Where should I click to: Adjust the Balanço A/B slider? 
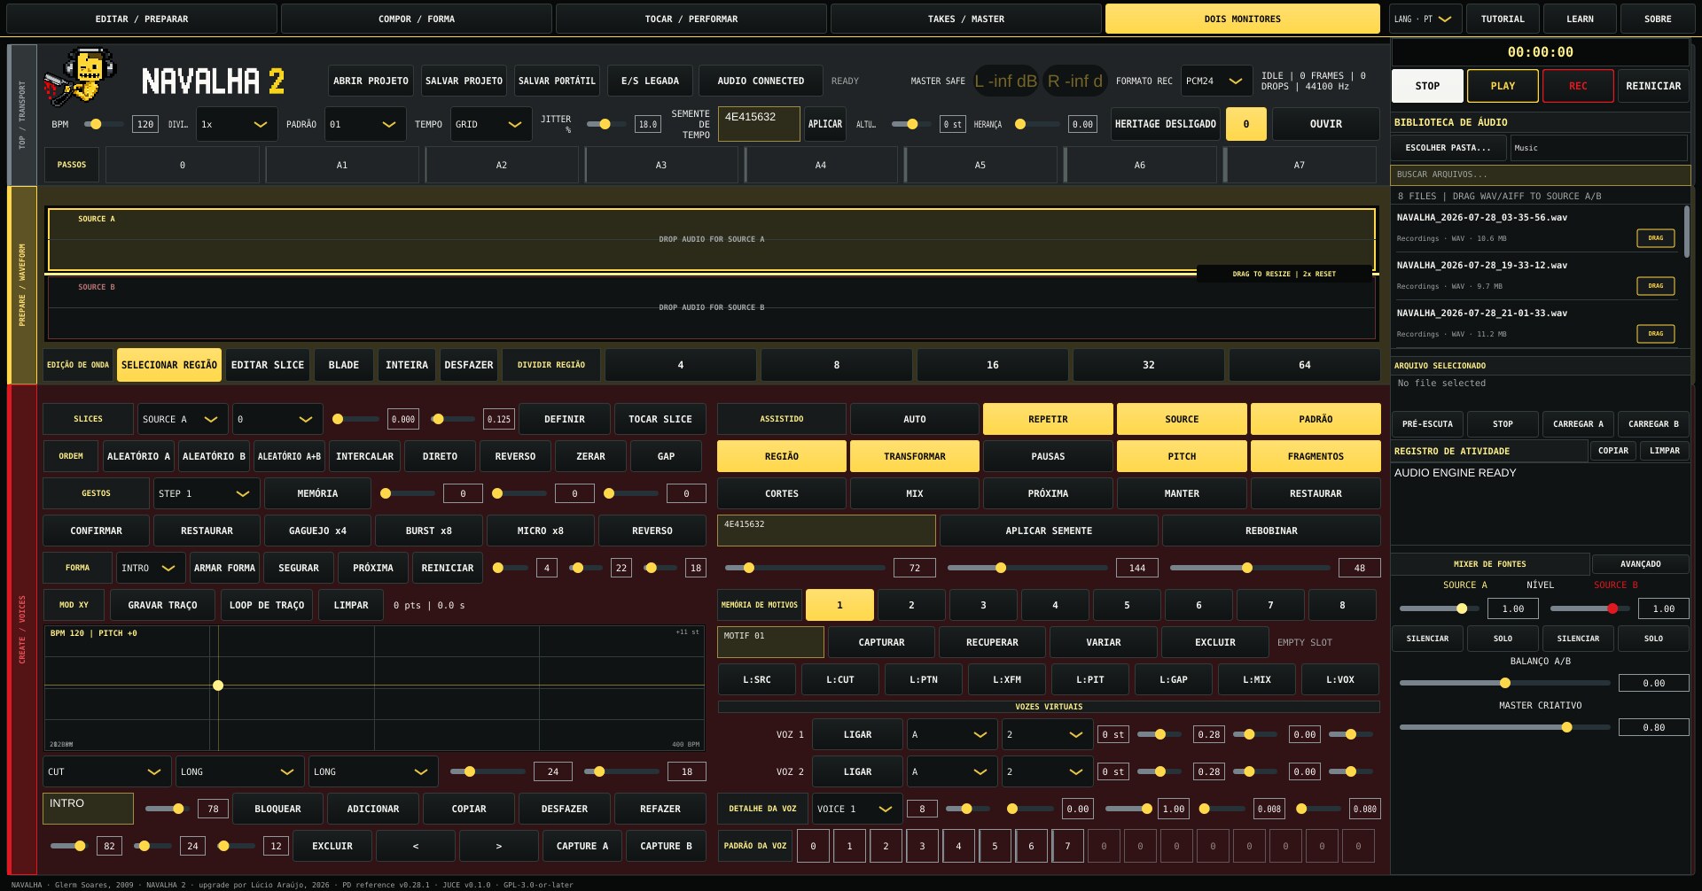(x=1504, y=683)
